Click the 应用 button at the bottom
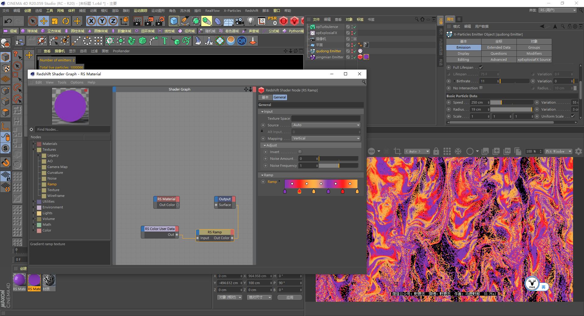584x316 pixels. point(289,297)
